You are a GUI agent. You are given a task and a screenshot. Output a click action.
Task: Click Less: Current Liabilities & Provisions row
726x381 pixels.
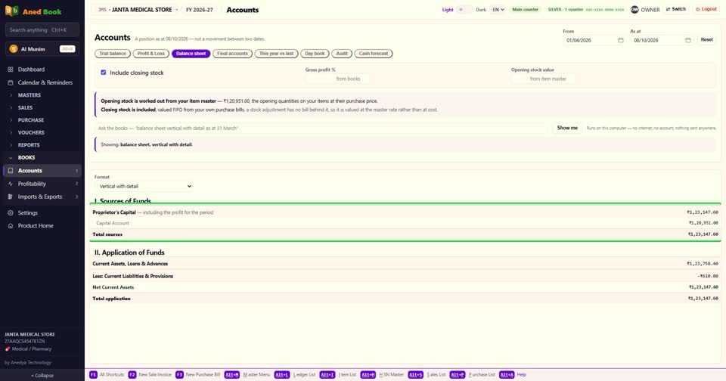(x=405, y=276)
